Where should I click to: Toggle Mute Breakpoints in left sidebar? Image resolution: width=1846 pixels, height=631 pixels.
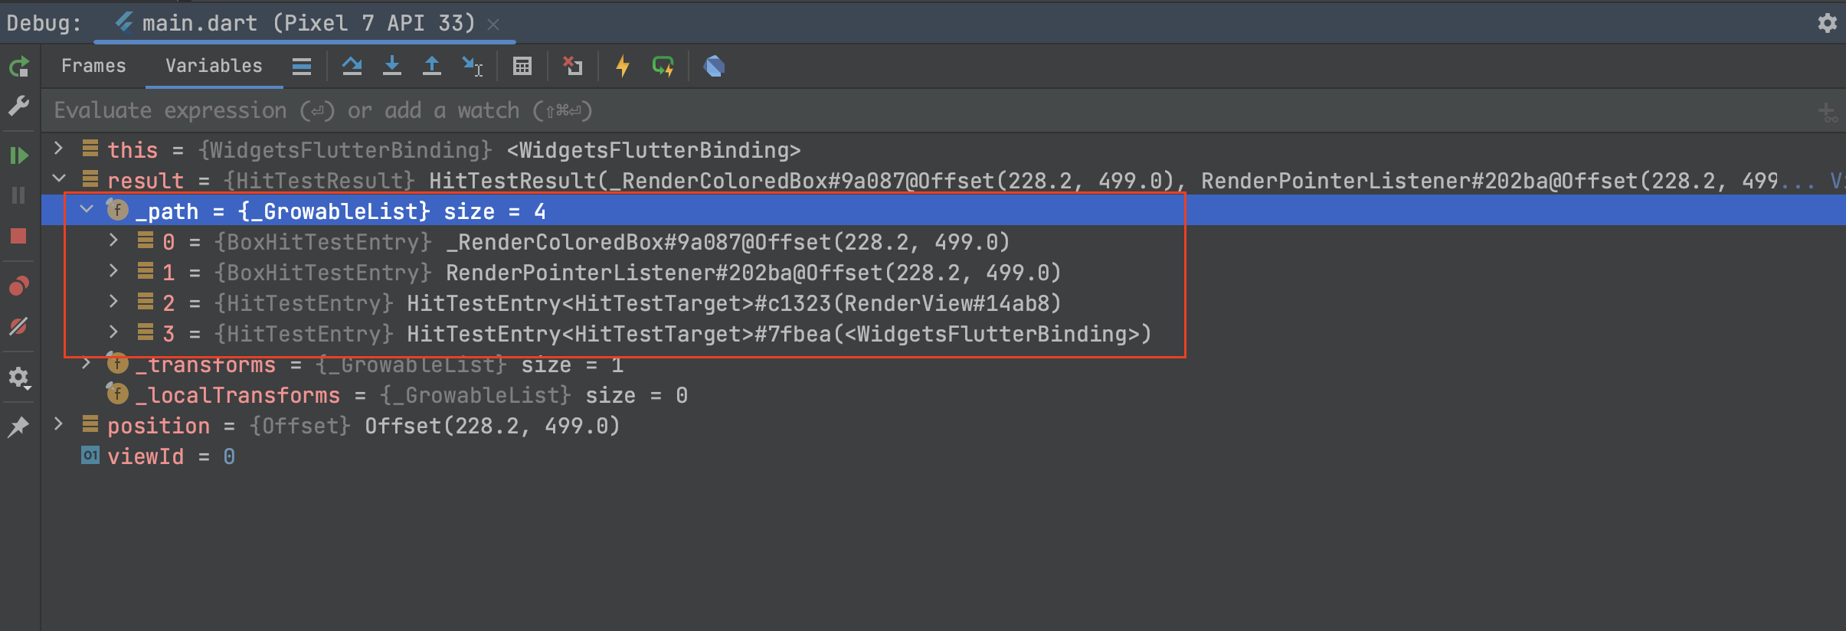click(18, 327)
